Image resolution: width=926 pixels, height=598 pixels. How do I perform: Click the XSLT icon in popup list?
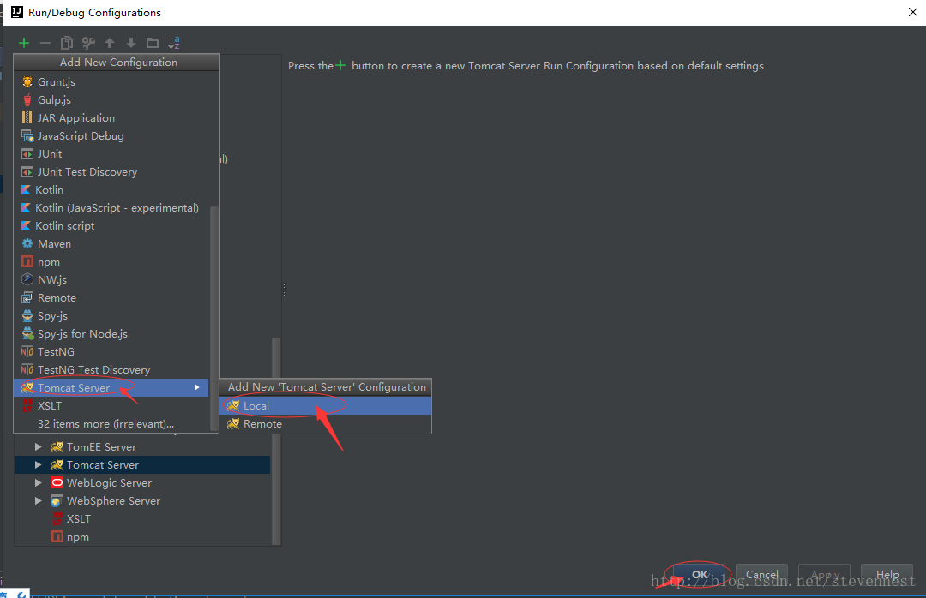(x=27, y=405)
